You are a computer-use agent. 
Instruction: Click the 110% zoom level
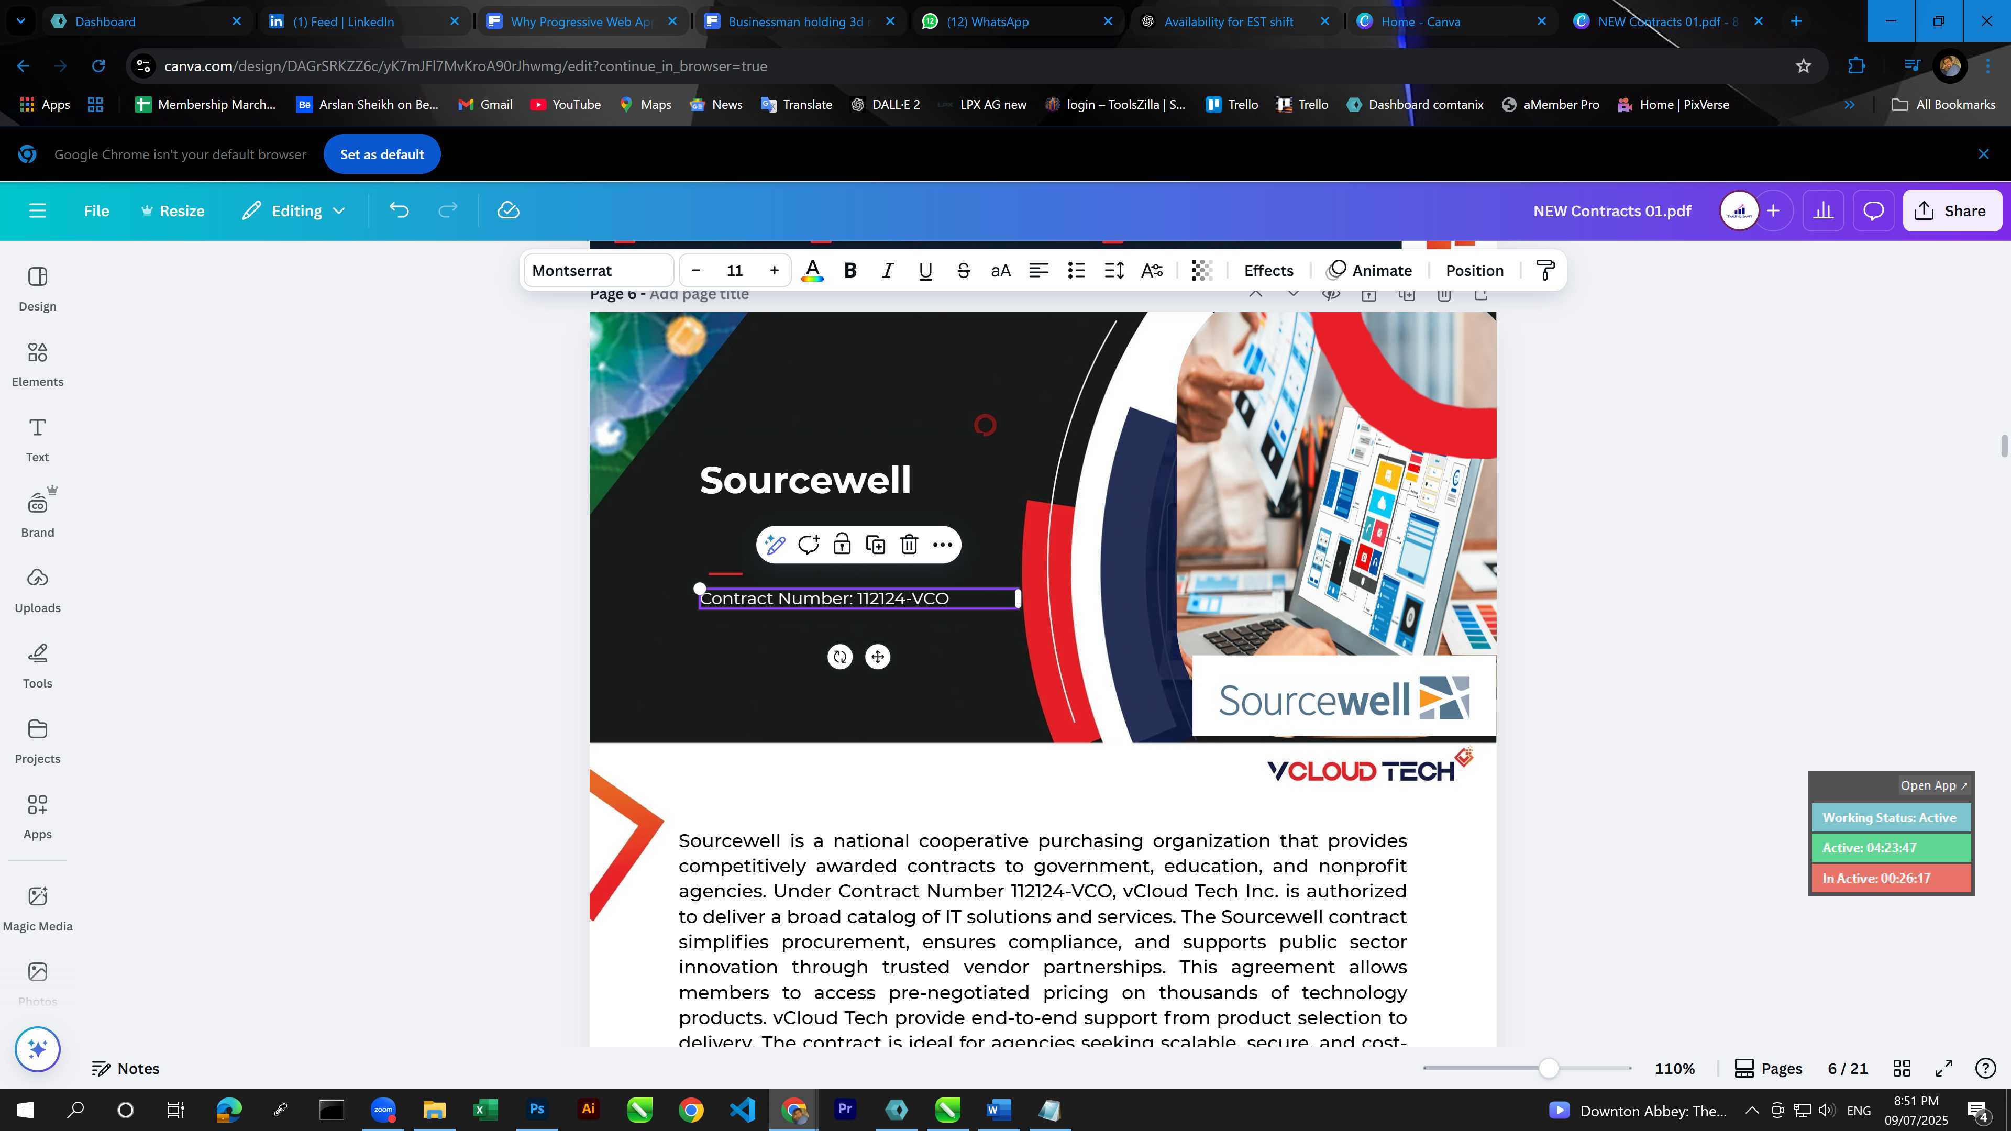[x=1675, y=1069]
